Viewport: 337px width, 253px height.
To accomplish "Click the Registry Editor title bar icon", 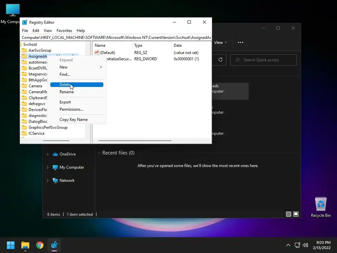I will coord(25,22).
